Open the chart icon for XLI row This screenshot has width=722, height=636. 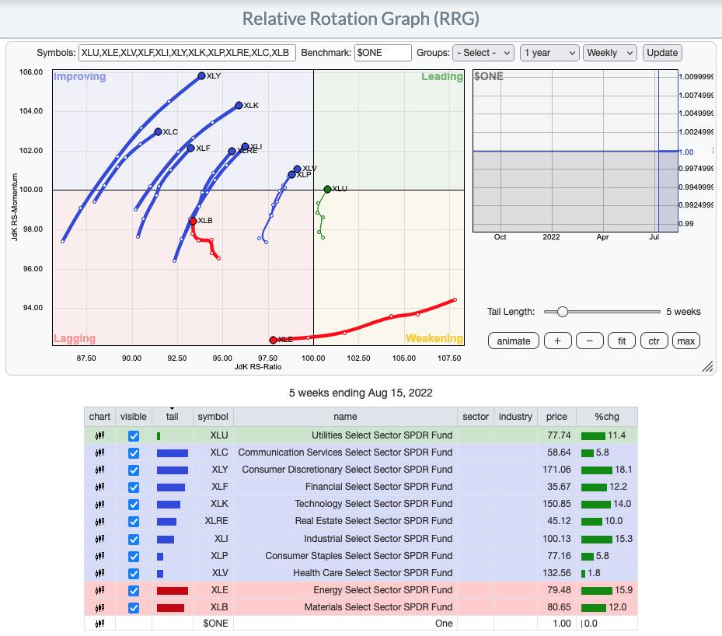pos(99,539)
